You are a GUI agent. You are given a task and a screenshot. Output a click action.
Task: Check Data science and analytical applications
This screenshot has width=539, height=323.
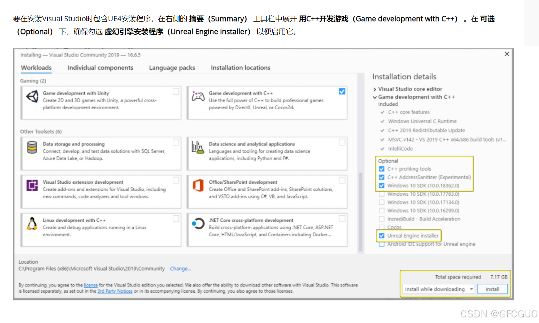click(342, 142)
